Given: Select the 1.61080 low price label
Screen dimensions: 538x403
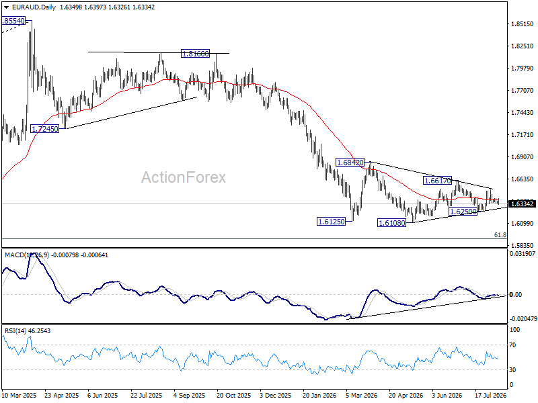Looking at the screenshot, I should [x=391, y=223].
